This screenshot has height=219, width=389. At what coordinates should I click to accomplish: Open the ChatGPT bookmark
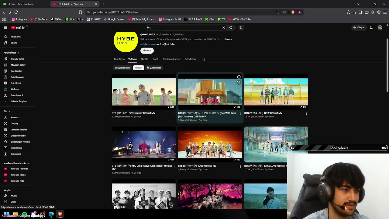click(94, 19)
